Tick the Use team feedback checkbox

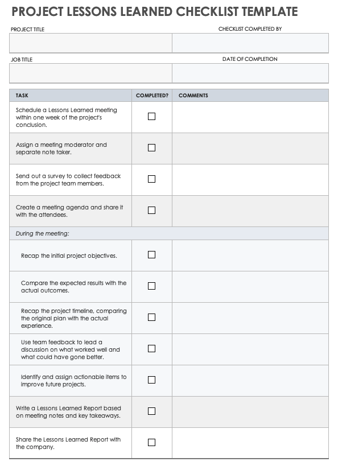(x=151, y=349)
